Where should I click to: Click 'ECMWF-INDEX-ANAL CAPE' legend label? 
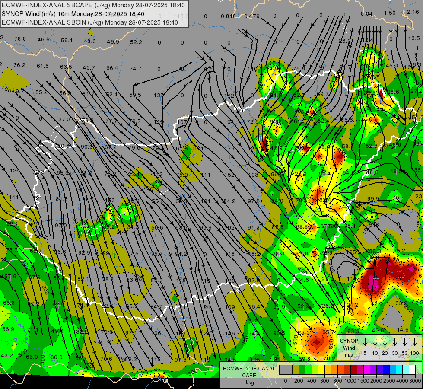click(249, 372)
